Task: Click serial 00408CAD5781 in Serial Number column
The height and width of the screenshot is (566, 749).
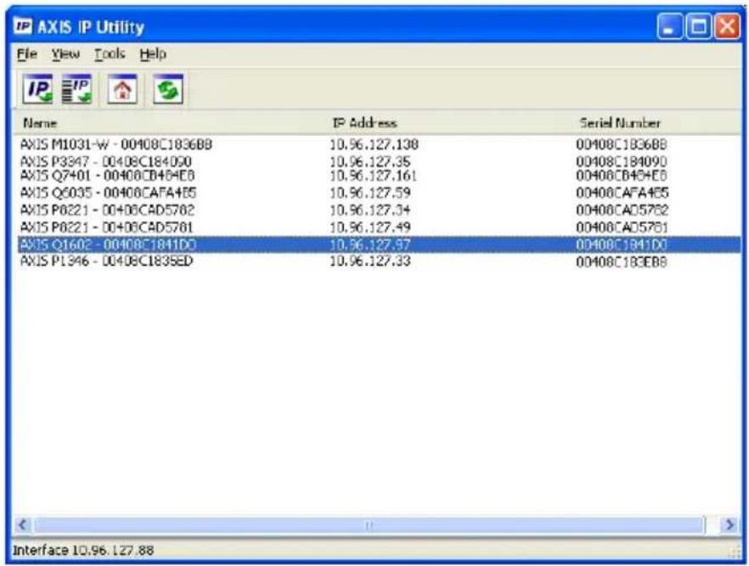Action: click(622, 227)
